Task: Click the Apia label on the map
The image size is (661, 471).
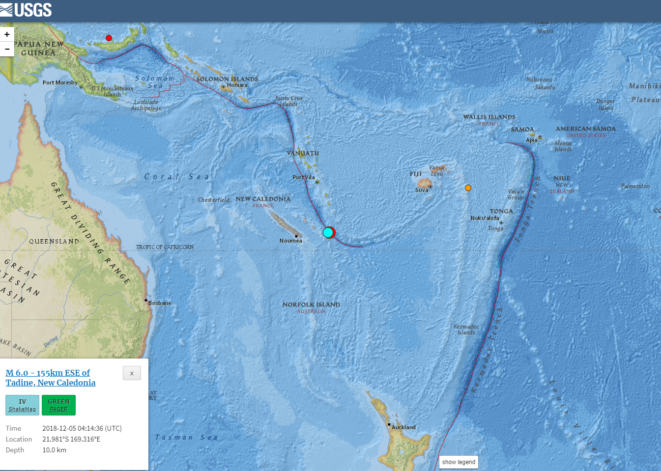Action: pyautogui.click(x=532, y=140)
